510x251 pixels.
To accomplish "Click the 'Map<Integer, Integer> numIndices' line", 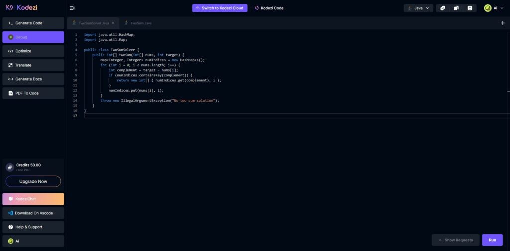I will tap(152, 60).
